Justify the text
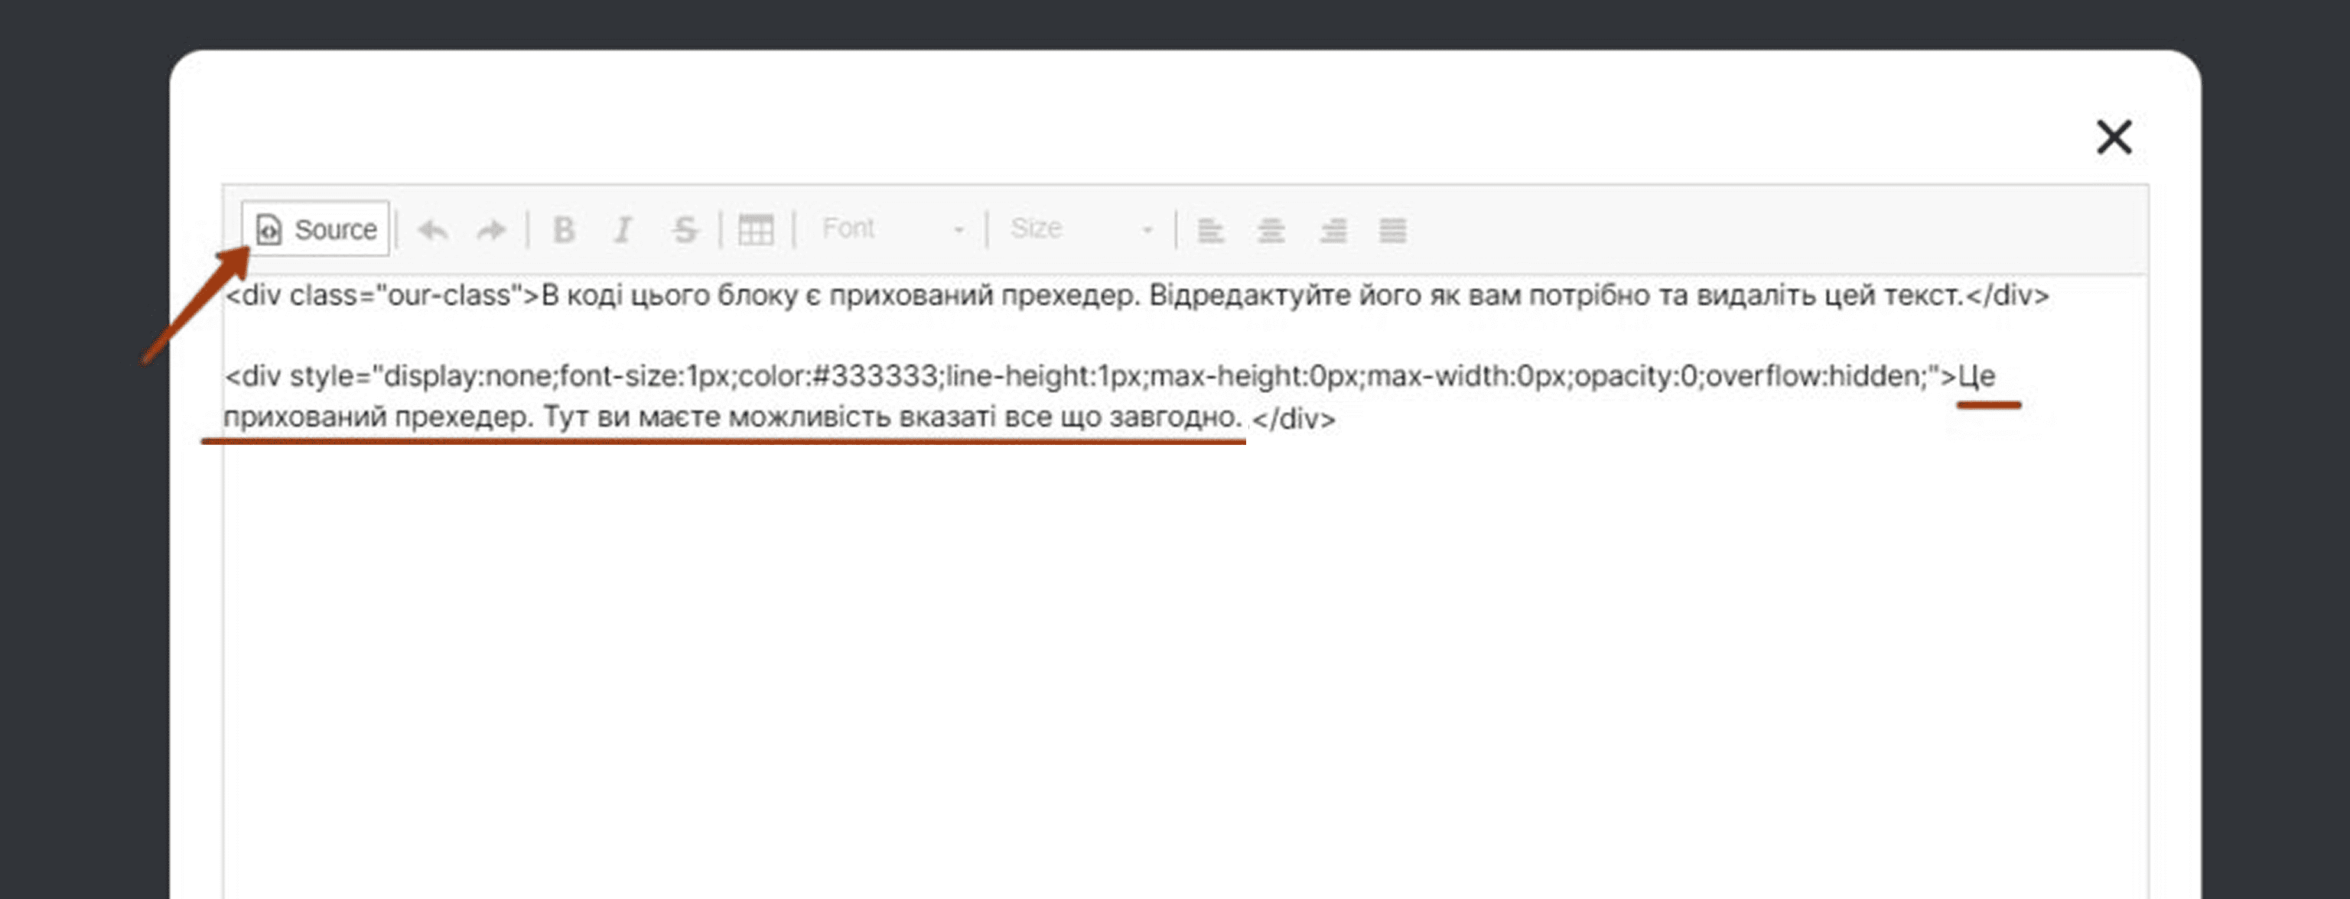 click(1392, 230)
